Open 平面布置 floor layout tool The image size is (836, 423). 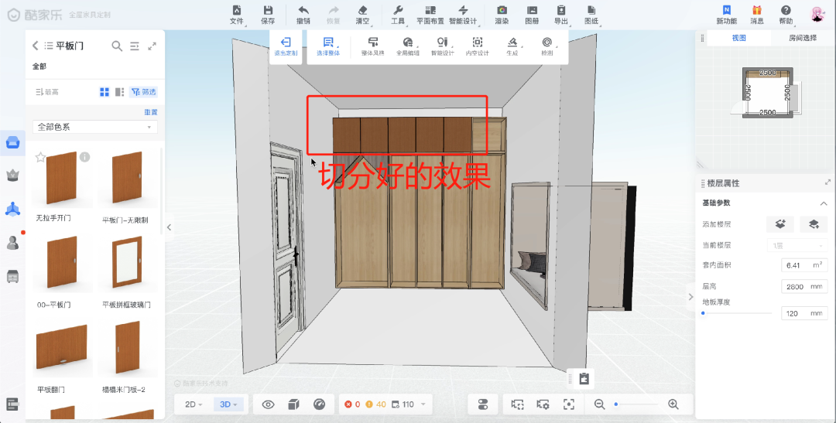430,15
